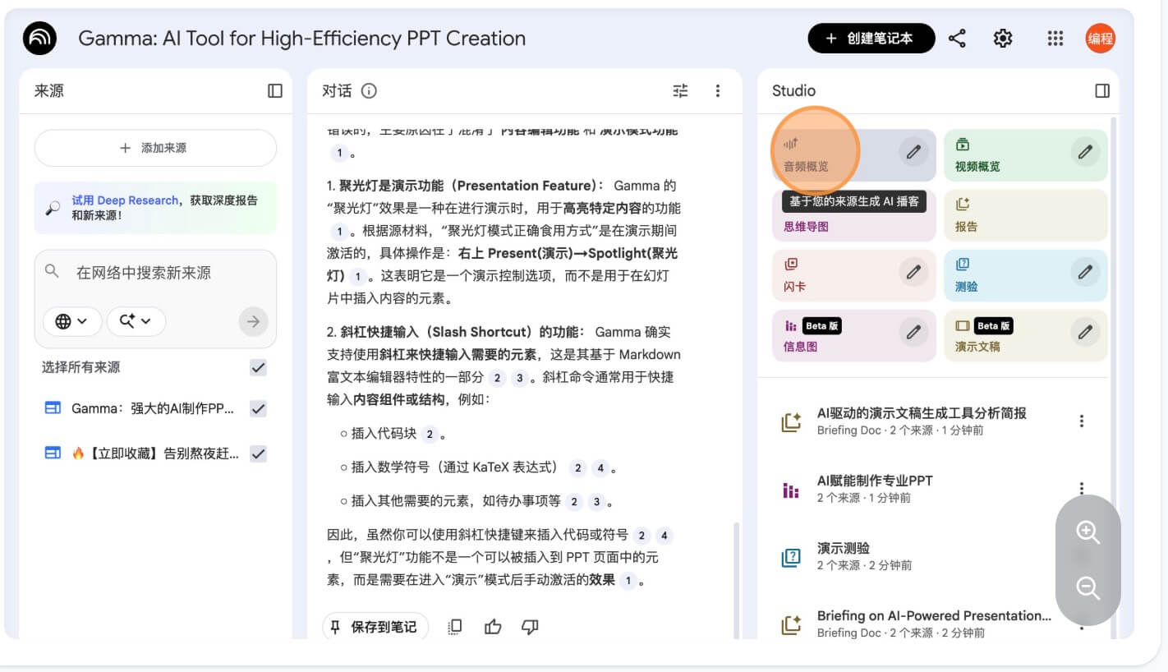Expand the sparkle dropdown beside the globe
Screen dimensions: 1168x672
tap(136, 321)
